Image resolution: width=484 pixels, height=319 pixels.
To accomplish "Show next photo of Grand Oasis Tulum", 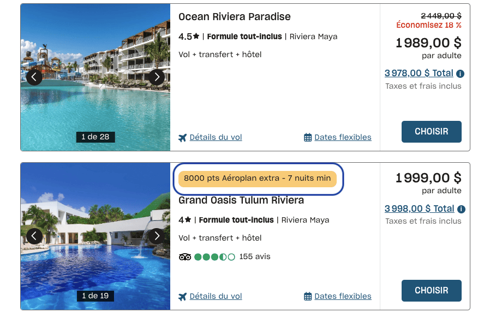I will 157,236.
